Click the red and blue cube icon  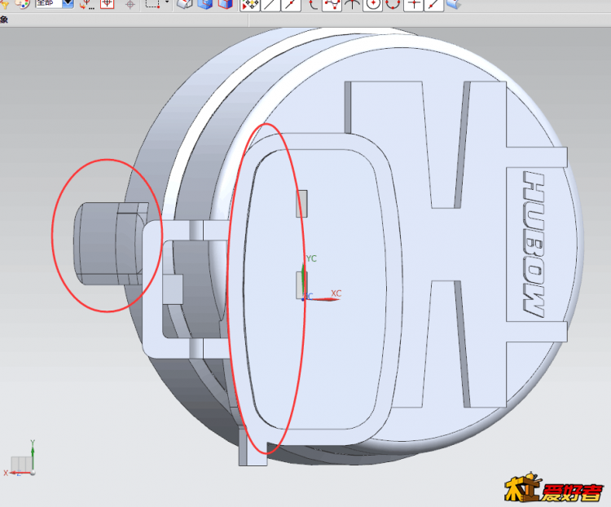(x=225, y=4)
